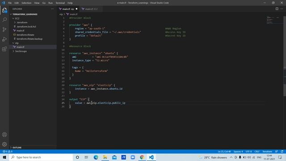Open the View menu
This screenshot has width=286, height=161.
(x=37, y=3)
